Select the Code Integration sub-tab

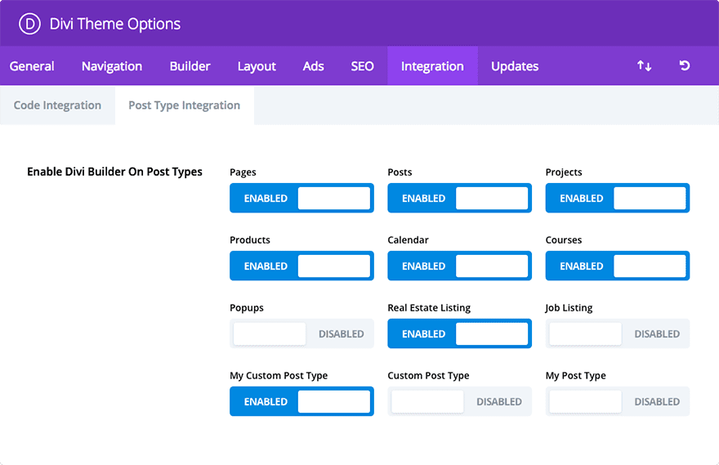(x=57, y=105)
